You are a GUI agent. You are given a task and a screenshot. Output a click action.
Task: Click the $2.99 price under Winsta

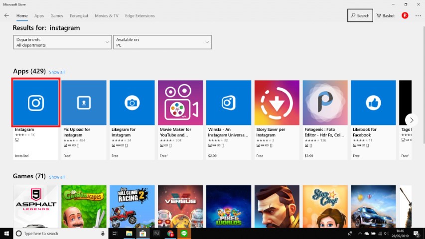point(212,156)
